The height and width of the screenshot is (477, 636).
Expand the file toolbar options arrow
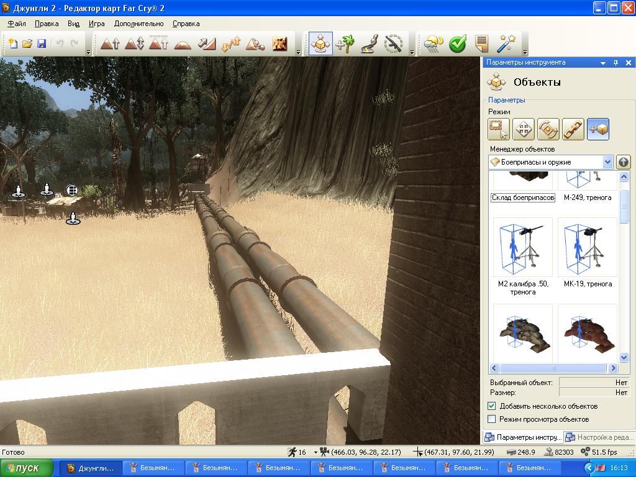(88, 52)
